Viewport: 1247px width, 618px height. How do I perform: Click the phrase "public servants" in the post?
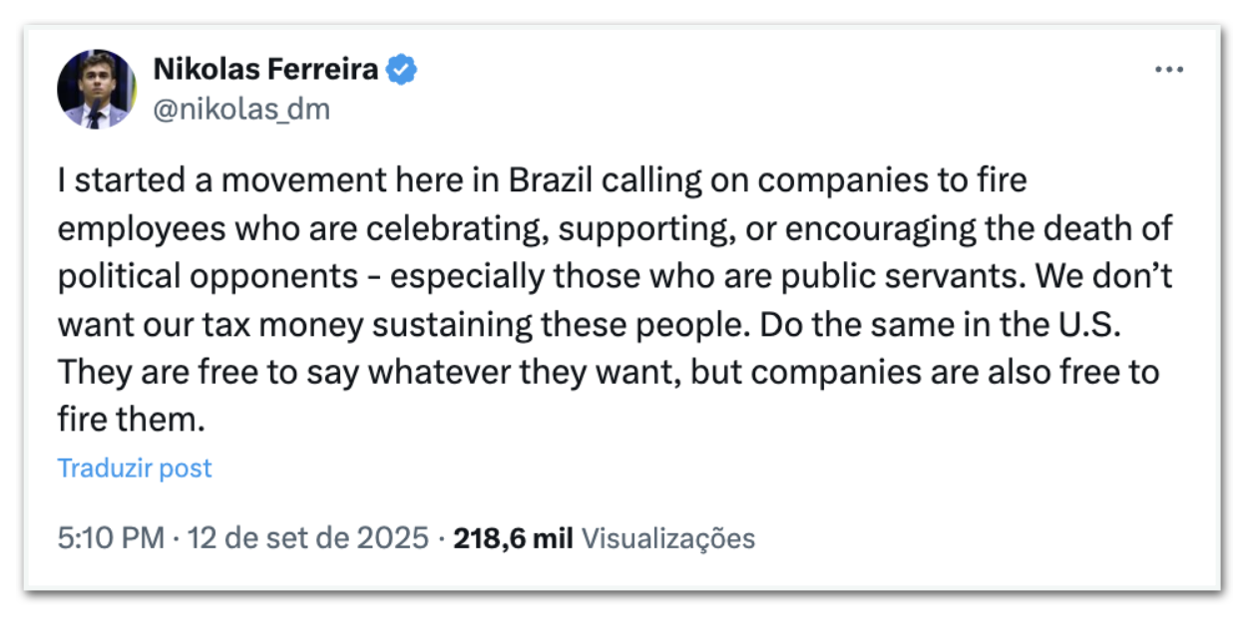pyautogui.click(x=934, y=276)
